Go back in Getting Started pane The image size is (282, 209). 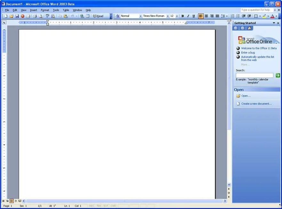[x=236, y=28]
